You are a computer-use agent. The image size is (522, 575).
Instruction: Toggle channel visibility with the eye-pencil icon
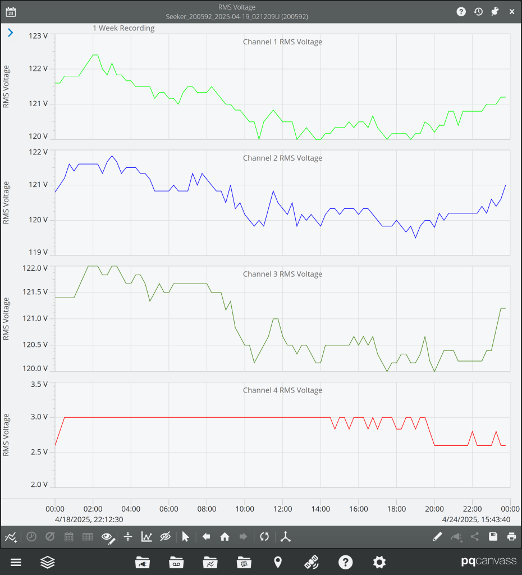(x=107, y=536)
